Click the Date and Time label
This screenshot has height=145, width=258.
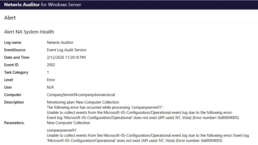click(x=17, y=57)
